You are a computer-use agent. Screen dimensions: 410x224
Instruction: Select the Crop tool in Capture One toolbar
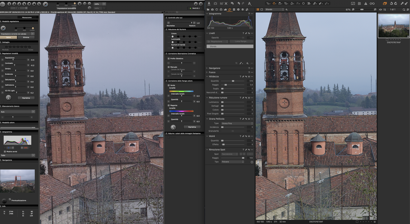click(286, 3)
